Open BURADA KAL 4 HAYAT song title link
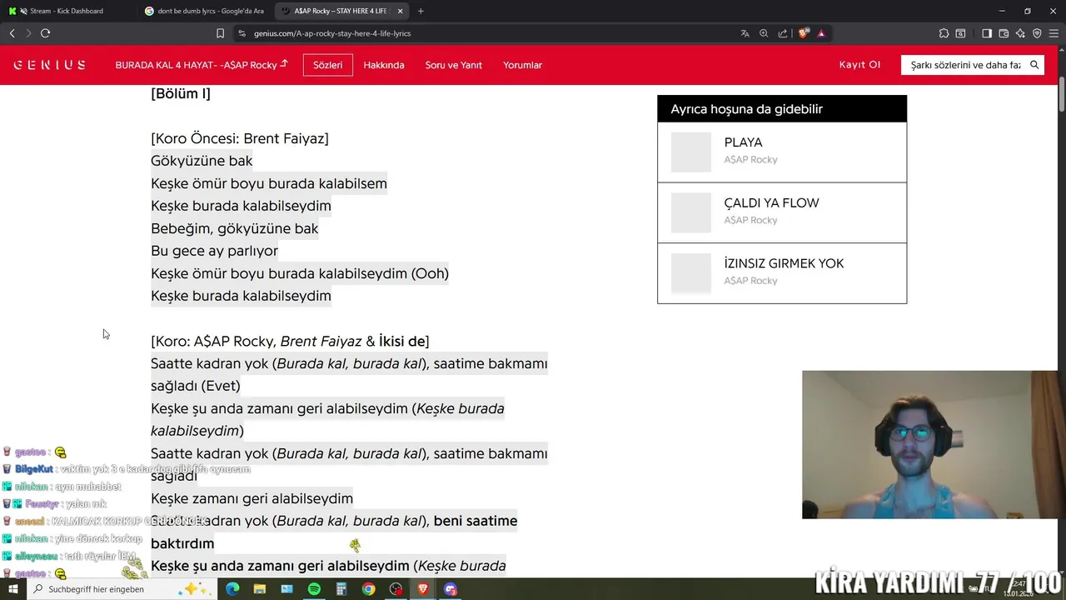 click(202, 65)
